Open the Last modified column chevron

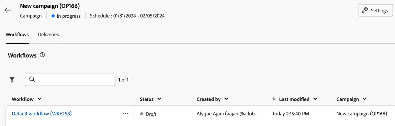(315, 99)
